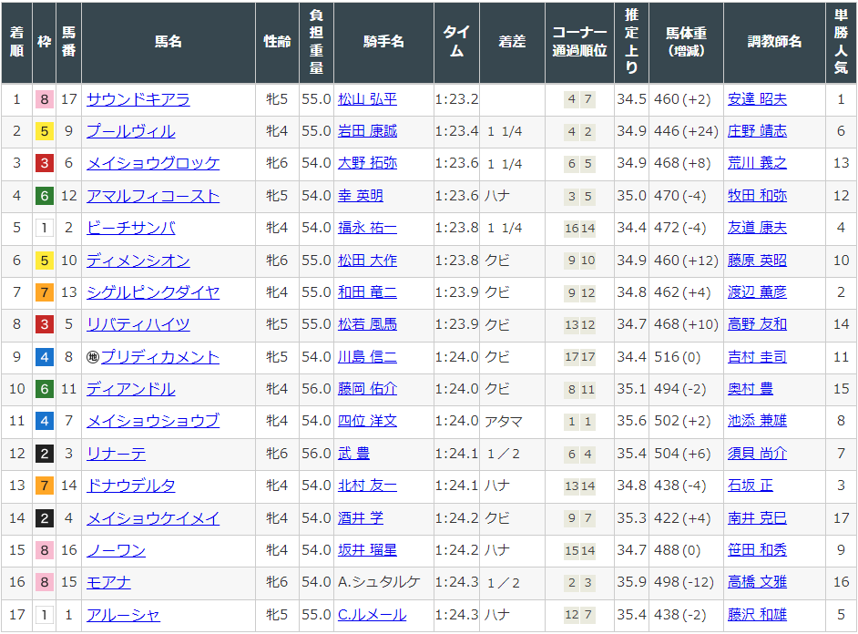Viewport: 858px width, 634px height.
Task: Open trainer link 須貝 尚介
Action: 757,454
